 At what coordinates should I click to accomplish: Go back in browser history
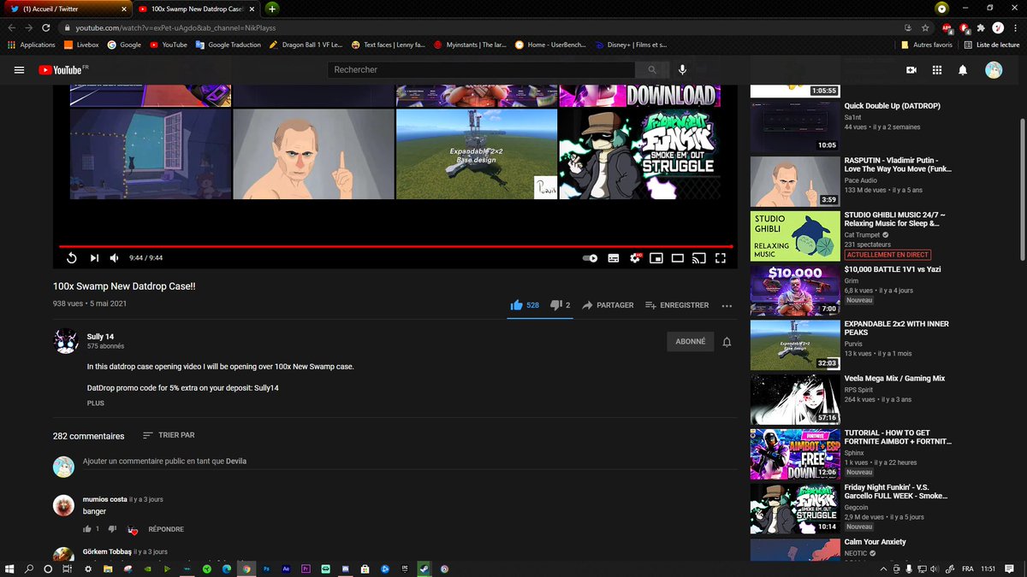coord(11,27)
